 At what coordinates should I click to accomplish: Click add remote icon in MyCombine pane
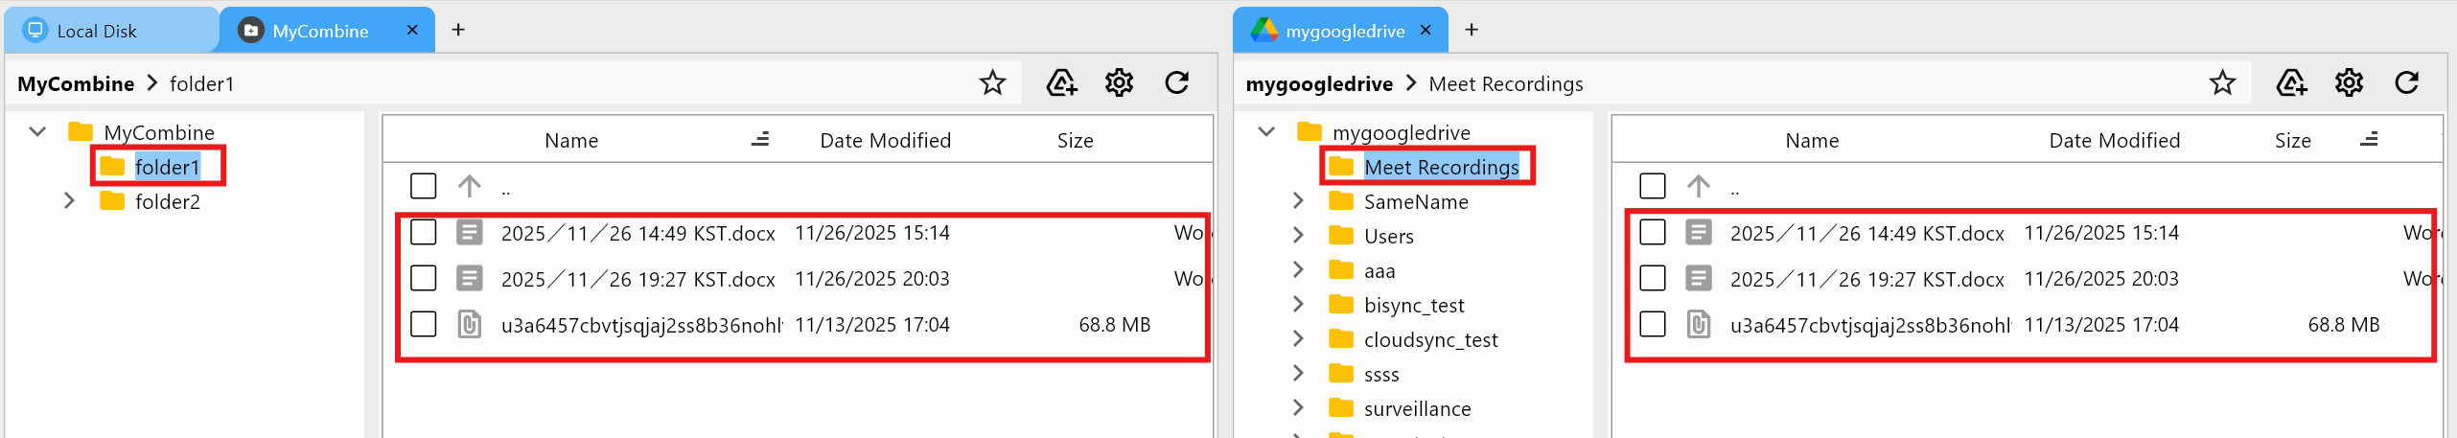1061,83
